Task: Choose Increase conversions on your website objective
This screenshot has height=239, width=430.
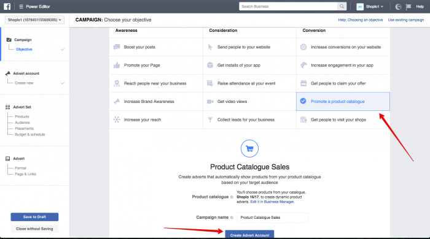Action: click(x=343, y=47)
